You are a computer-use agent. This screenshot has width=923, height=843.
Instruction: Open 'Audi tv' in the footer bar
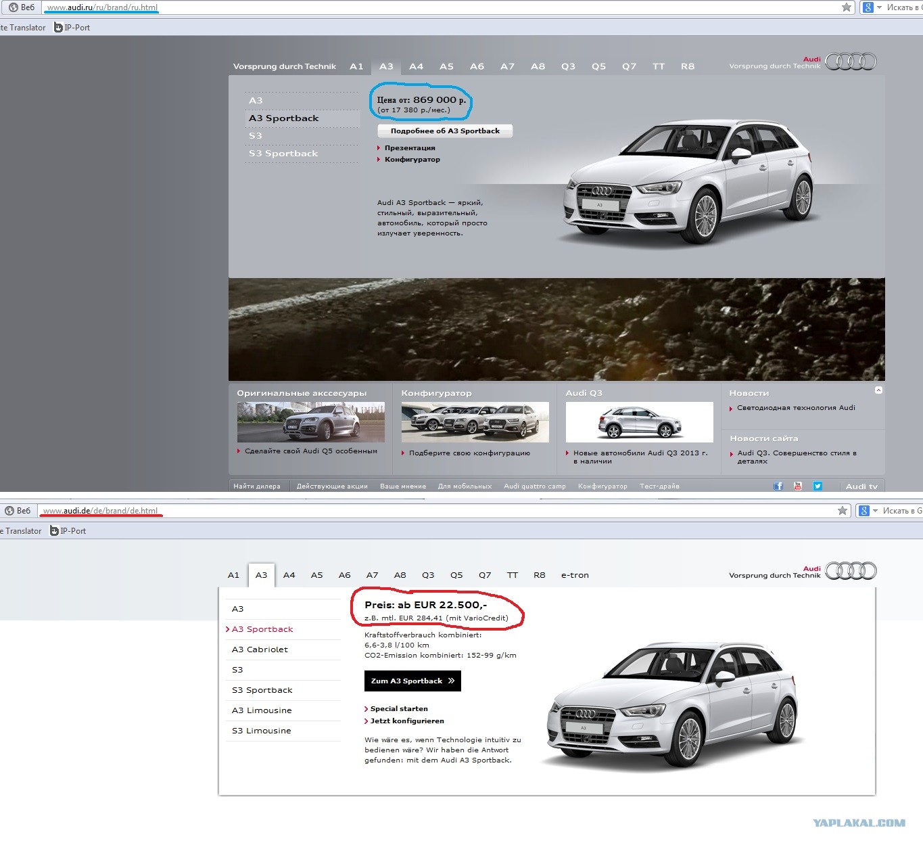(x=861, y=486)
